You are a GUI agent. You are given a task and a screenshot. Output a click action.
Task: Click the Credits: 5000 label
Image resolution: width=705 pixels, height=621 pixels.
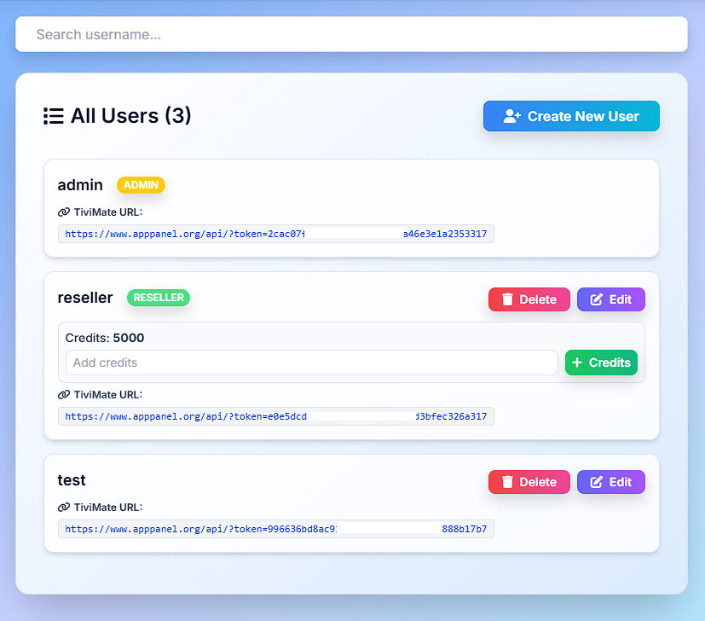coord(105,338)
